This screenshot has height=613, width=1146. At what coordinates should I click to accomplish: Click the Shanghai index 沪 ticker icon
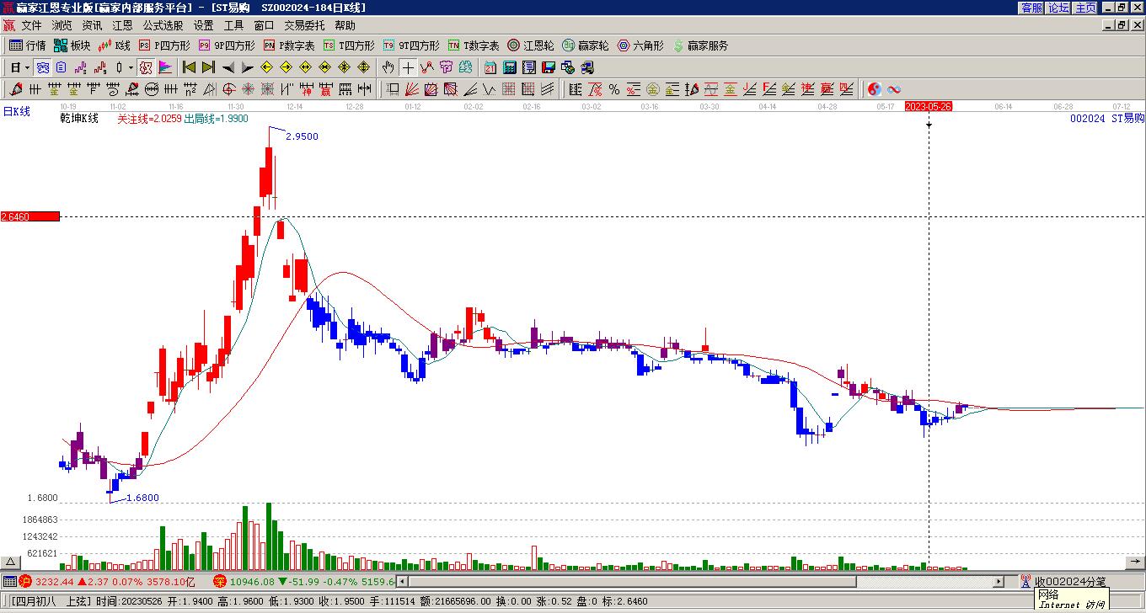pos(25,582)
